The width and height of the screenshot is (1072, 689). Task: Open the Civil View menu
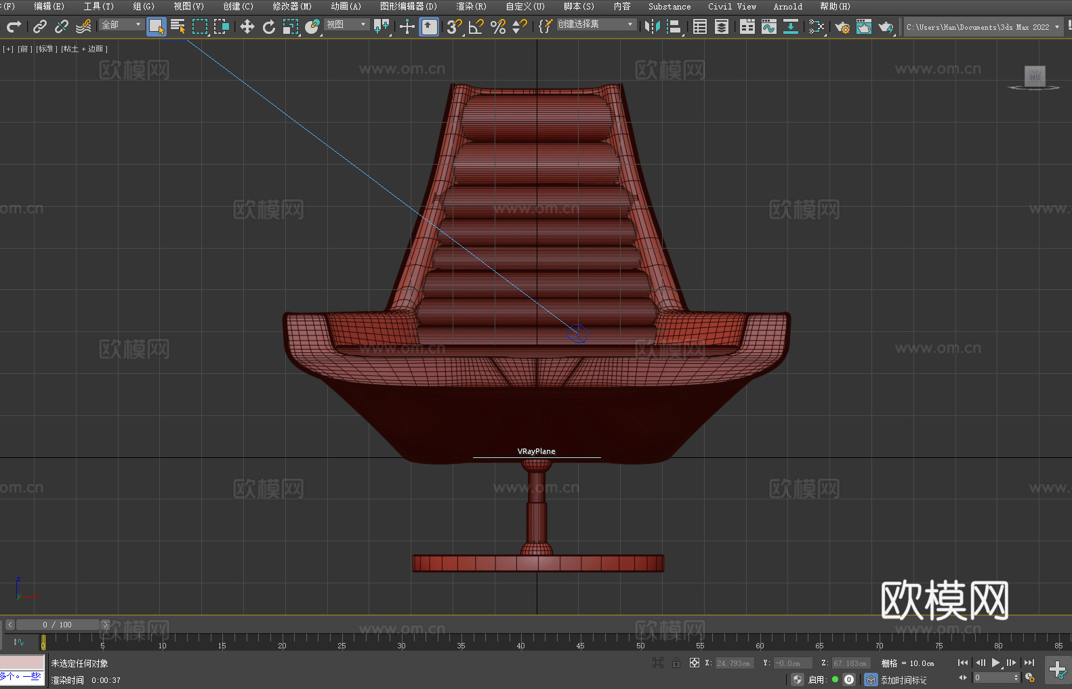732,6
